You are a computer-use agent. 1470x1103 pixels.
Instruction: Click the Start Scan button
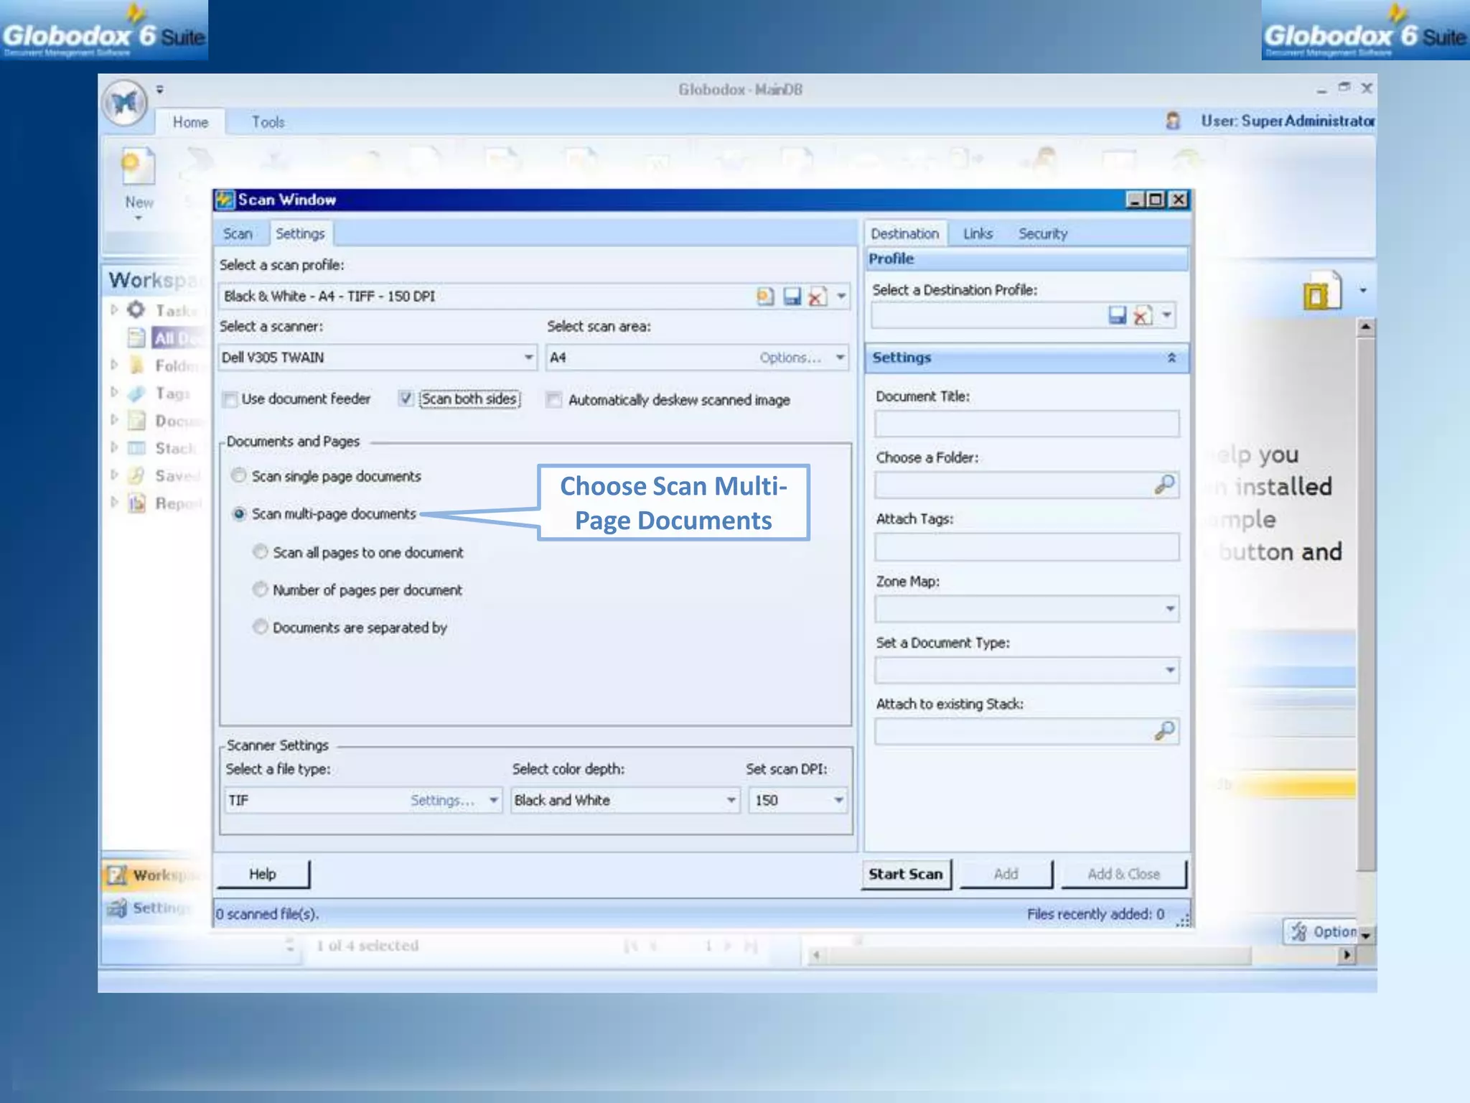906,874
